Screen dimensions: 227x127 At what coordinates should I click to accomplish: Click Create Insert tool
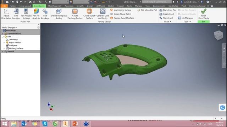(167, 14)
